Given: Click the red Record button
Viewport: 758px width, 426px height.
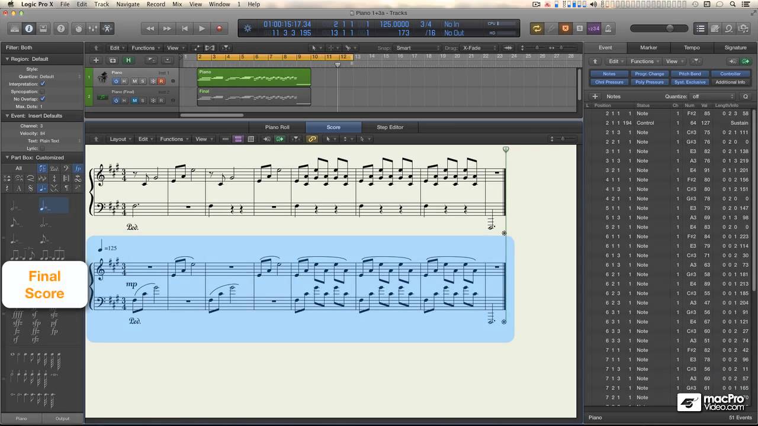Looking at the screenshot, I should point(219,28).
